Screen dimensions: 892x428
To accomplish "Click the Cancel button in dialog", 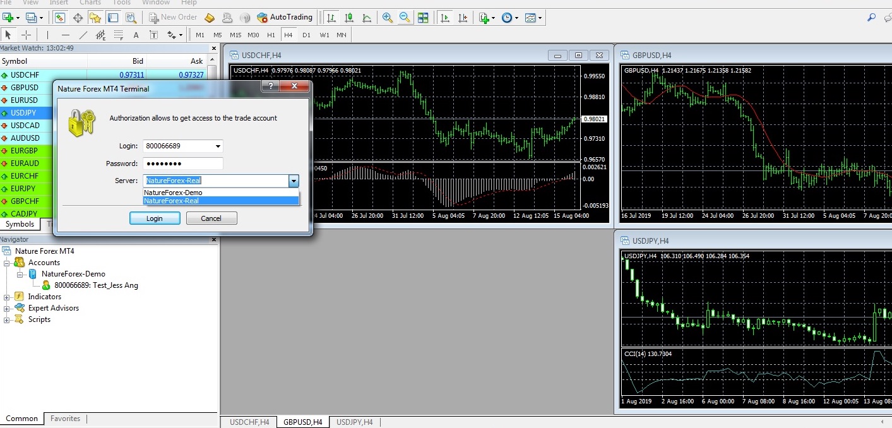I will click(211, 218).
